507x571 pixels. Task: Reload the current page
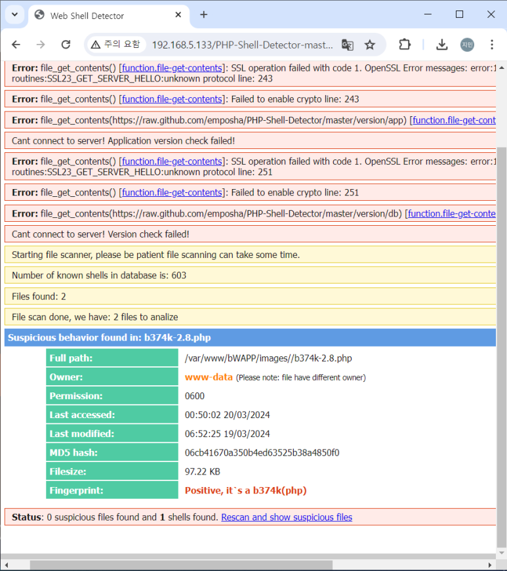66,45
